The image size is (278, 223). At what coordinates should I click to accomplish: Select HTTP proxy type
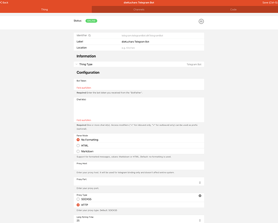78,205
